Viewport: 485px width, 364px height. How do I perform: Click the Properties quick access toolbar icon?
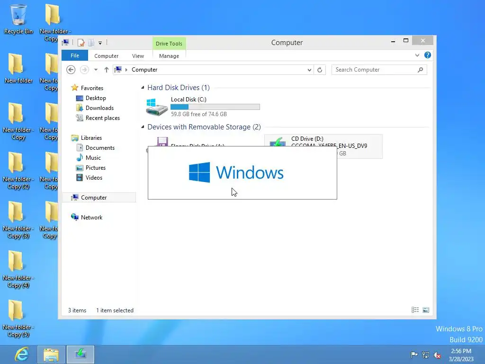pos(81,43)
